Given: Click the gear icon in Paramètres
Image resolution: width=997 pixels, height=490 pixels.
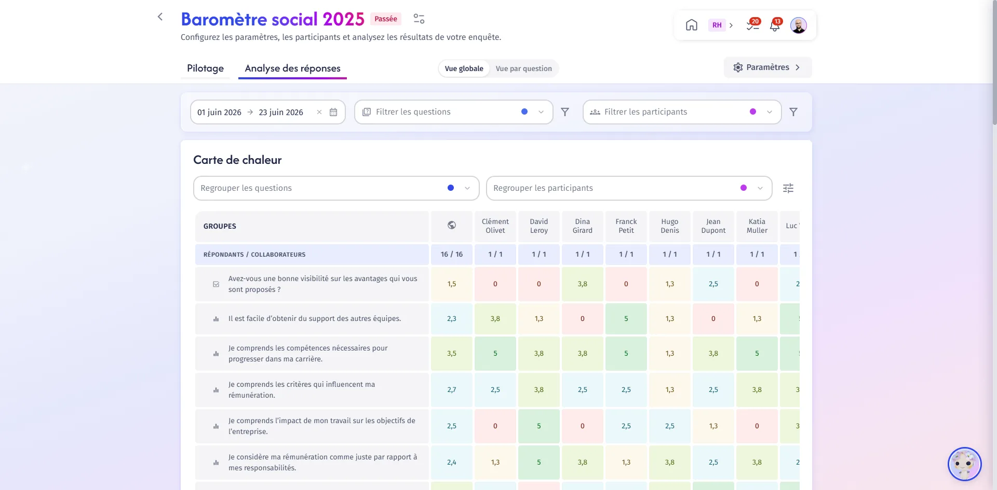Looking at the screenshot, I should [x=738, y=67].
